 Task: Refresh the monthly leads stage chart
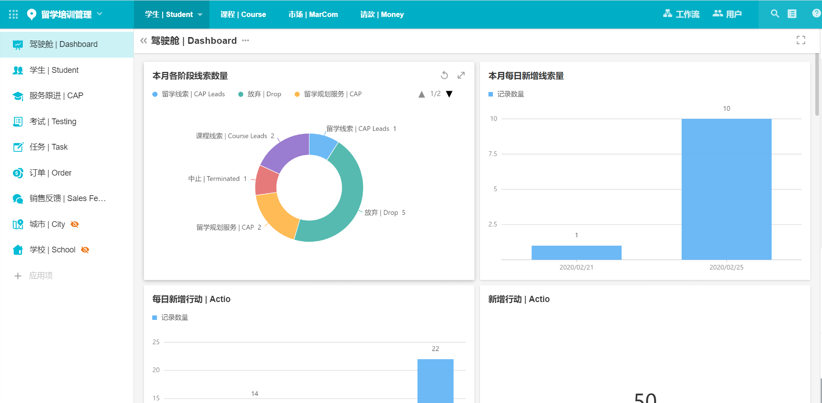[444, 76]
